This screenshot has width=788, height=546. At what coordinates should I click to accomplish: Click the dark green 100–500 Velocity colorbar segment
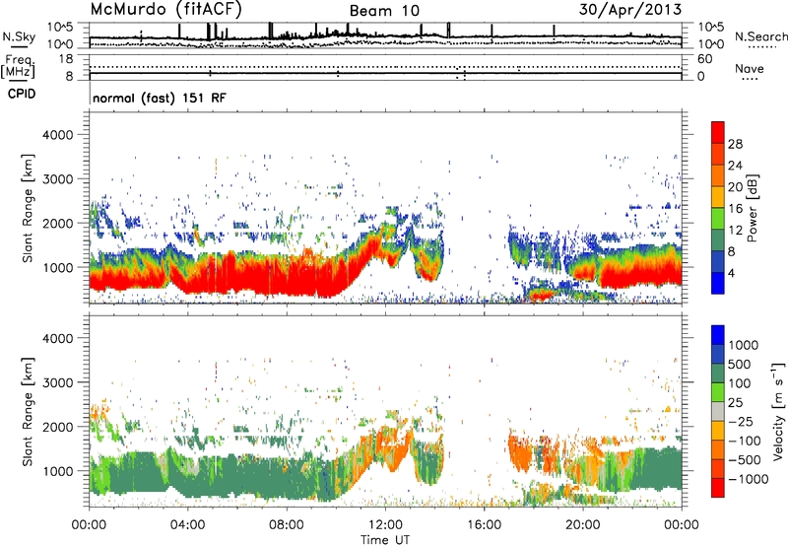tap(718, 374)
